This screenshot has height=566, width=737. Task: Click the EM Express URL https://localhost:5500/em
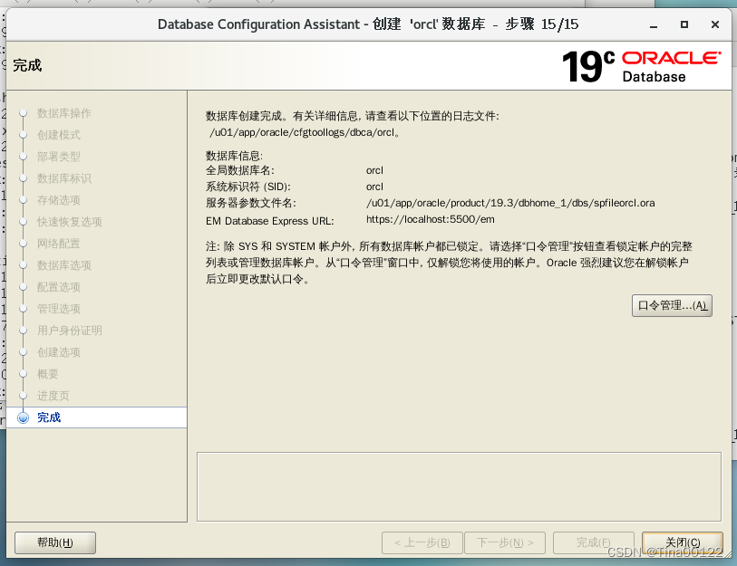[430, 219]
